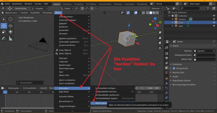This screenshot has height=113, width=217.
Task: Hide Camera via its eye icon
Action: tap(214, 19)
